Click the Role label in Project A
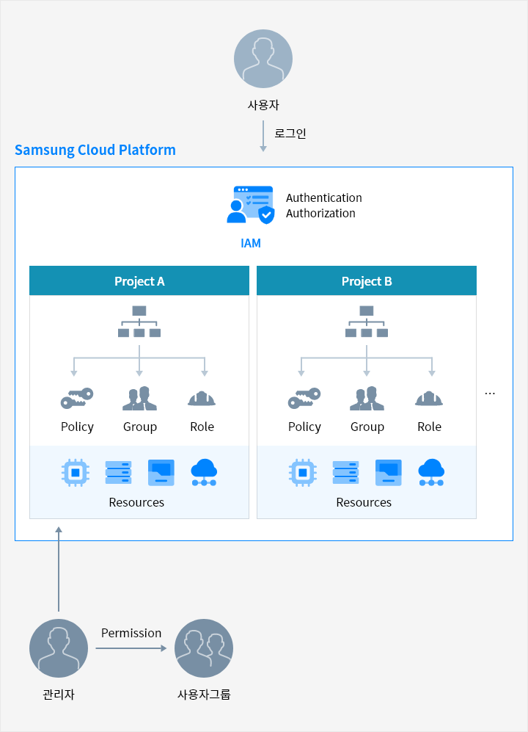The image size is (528, 732). (x=202, y=427)
